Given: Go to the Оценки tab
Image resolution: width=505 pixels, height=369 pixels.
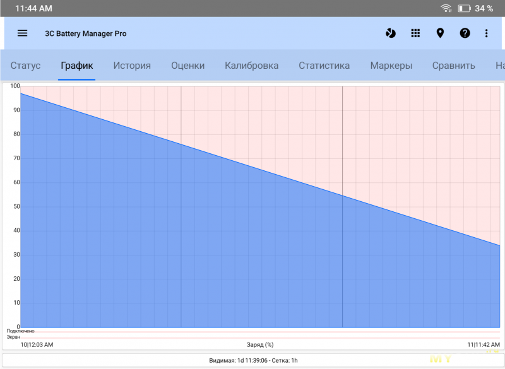Looking at the screenshot, I should pos(187,66).
